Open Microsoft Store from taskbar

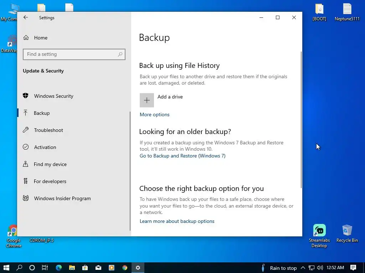click(x=85, y=268)
